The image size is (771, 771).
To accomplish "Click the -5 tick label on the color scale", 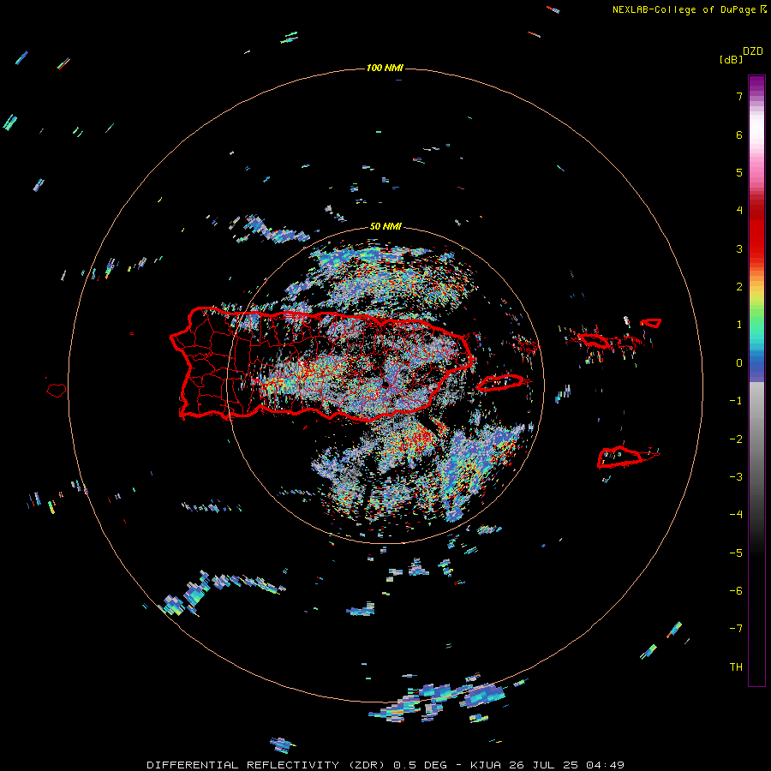I will pyautogui.click(x=736, y=553).
